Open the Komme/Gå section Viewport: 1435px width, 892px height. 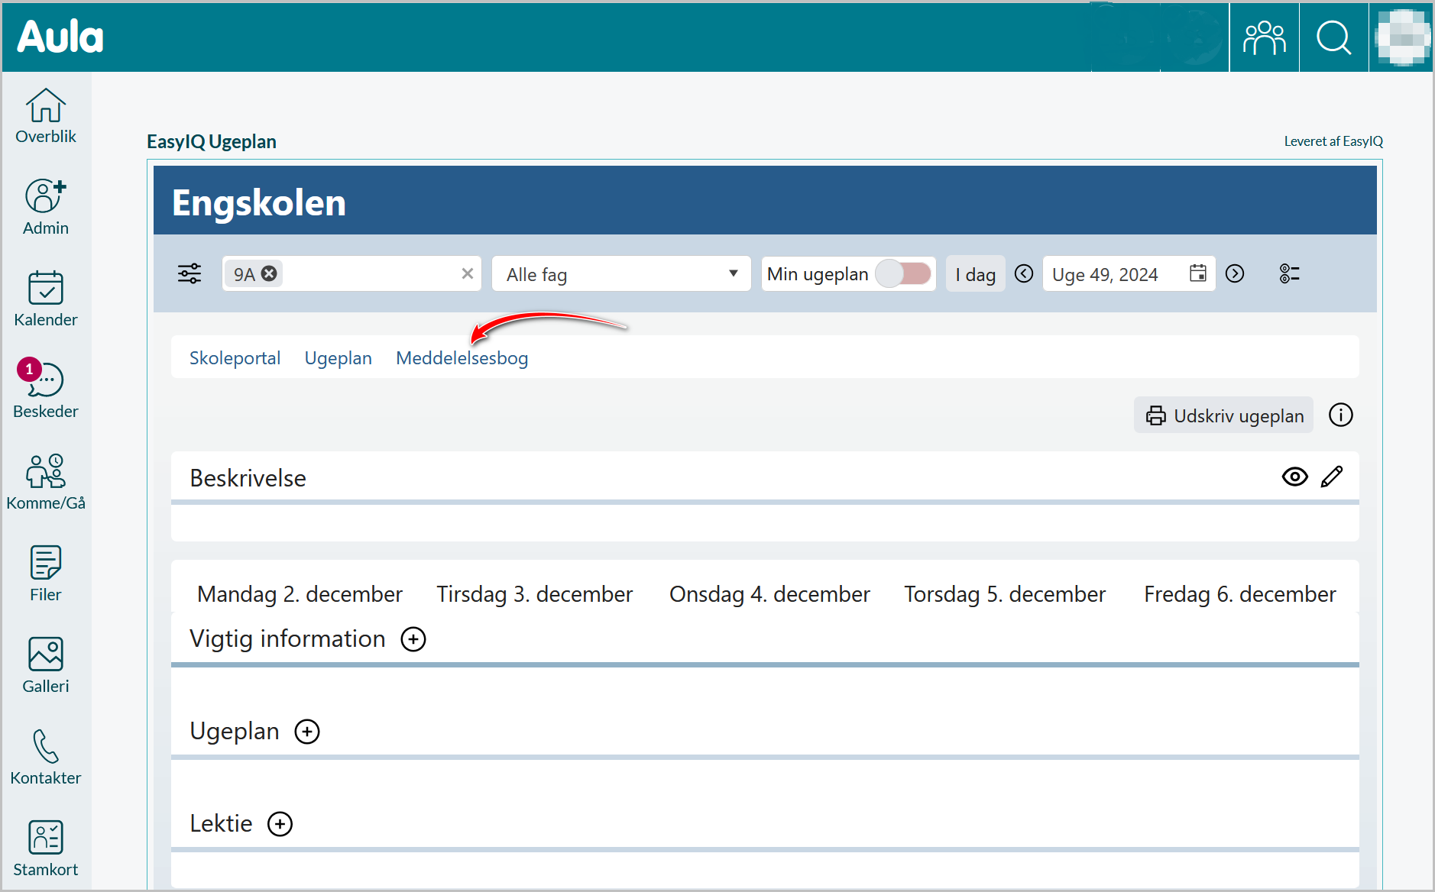(x=46, y=483)
